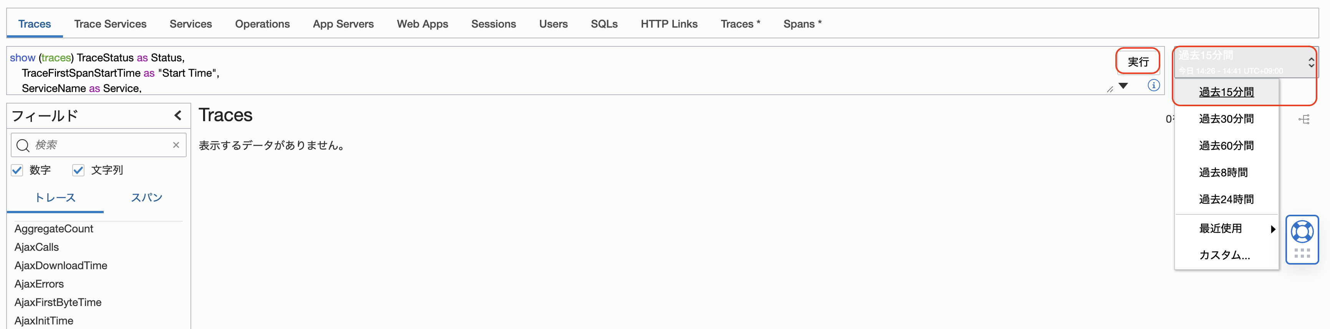This screenshot has height=329, width=1330.
Task: Open the query history dropdown arrow
Action: click(x=1123, y=86)
